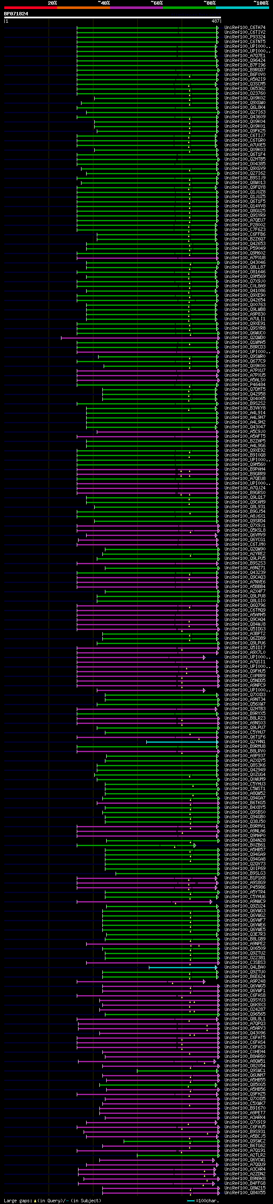
Task: Click the UniRef100_Q5IDI7 label
Action: [245, 648]
